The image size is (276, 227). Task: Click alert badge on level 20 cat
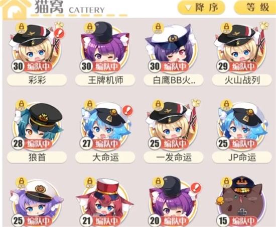[x=196, y=188]
